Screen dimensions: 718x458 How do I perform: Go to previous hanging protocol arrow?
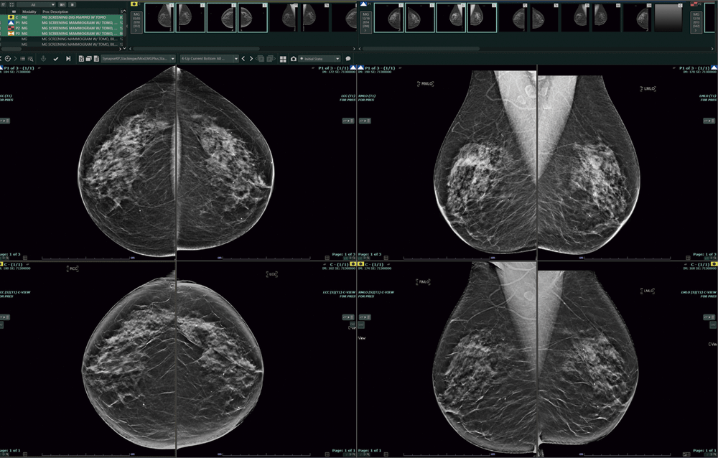(243, 59)
